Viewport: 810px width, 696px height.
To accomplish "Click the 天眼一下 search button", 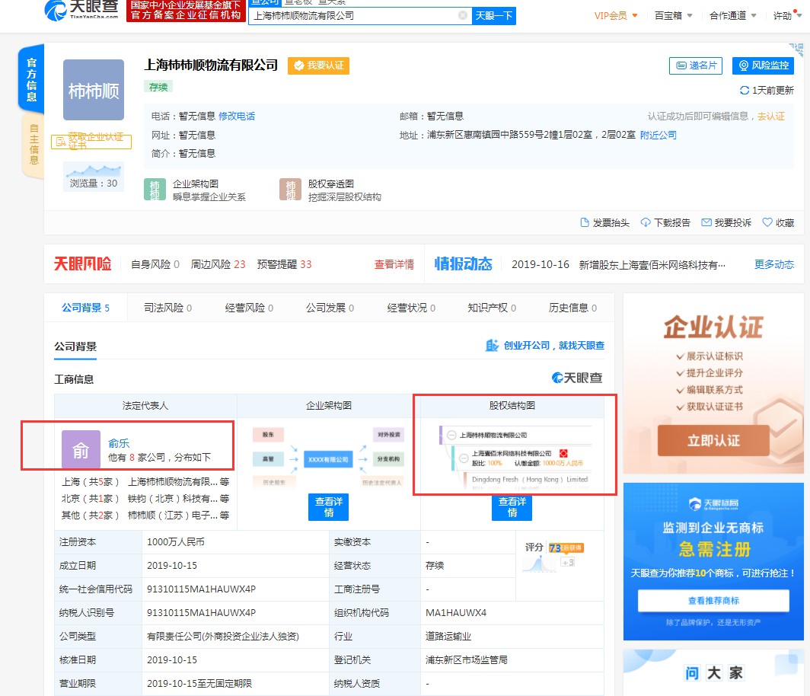I will (x=494, y=15).
